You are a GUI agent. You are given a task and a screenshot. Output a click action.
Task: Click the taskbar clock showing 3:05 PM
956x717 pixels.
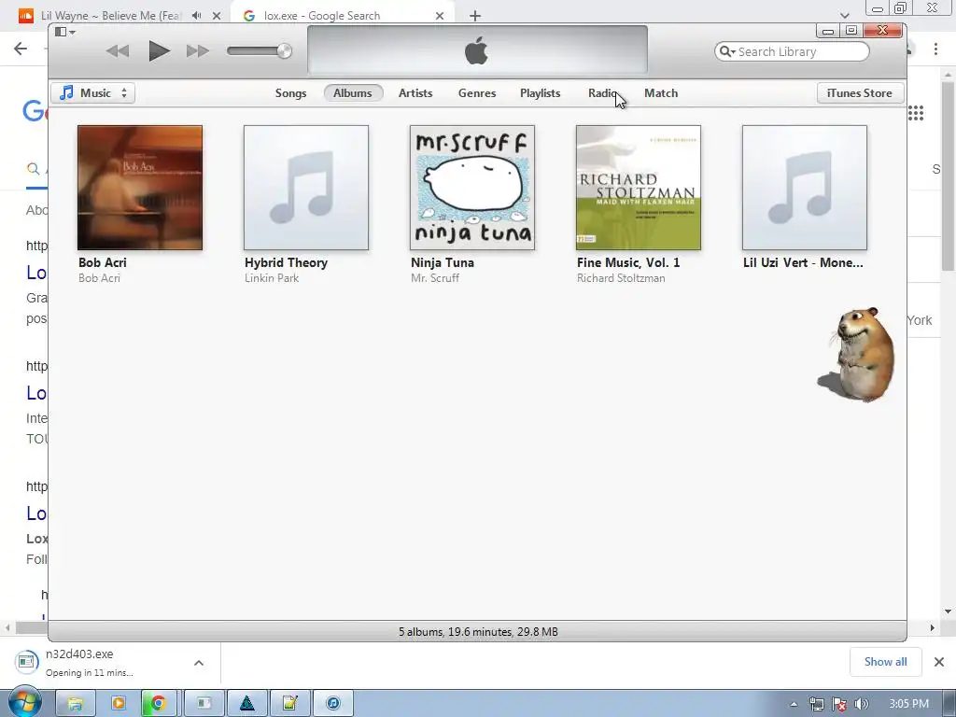[x=909, y=704]
